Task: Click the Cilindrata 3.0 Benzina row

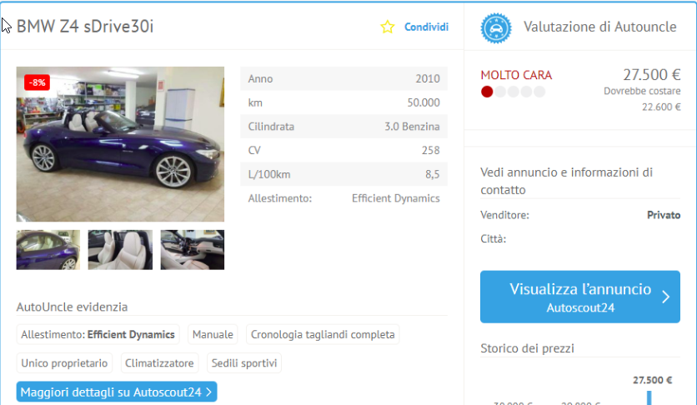Action: coord(343,127)
